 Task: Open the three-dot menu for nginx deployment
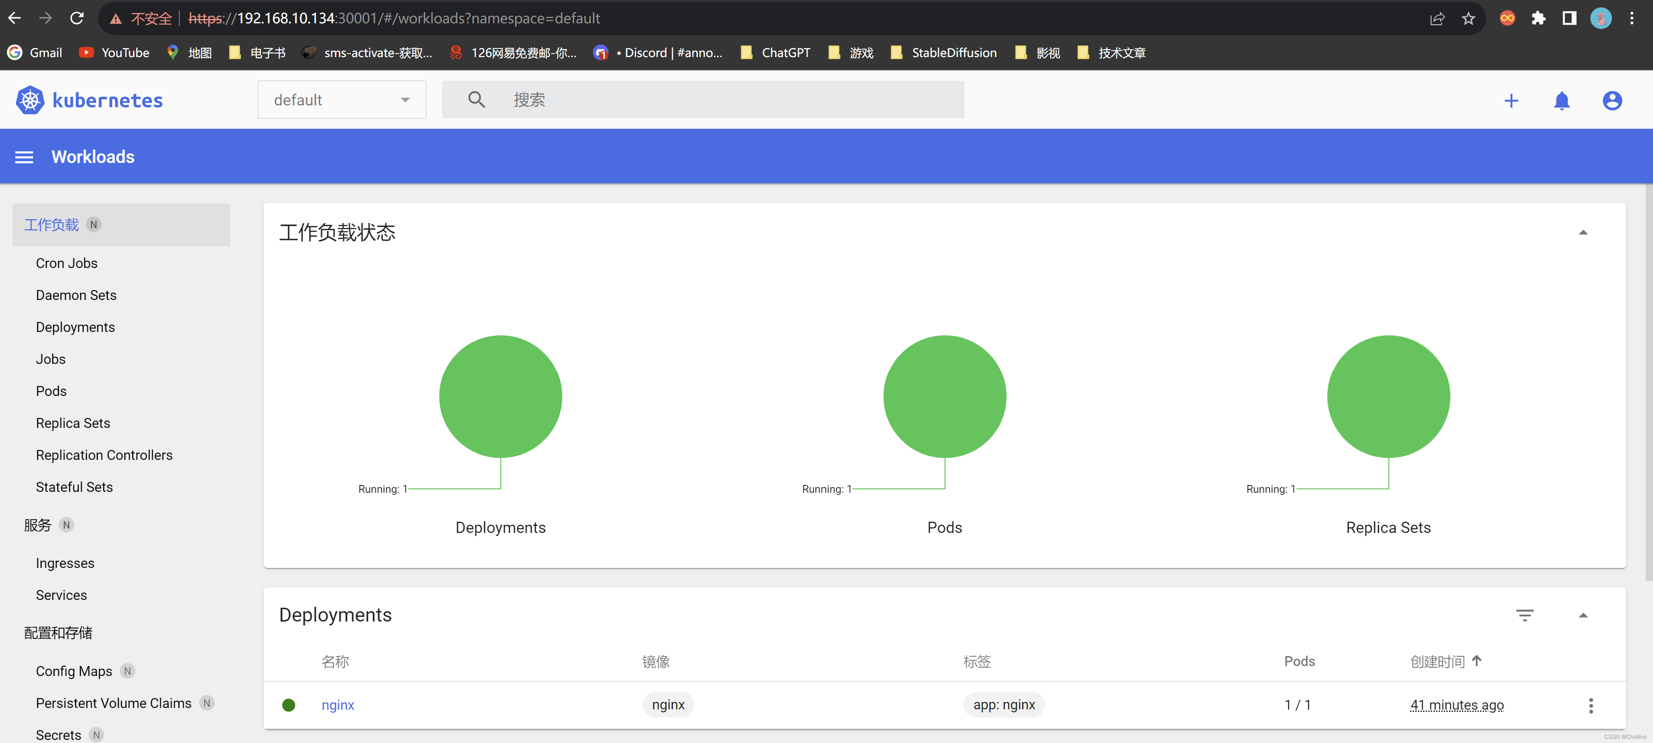(1590, 705)
